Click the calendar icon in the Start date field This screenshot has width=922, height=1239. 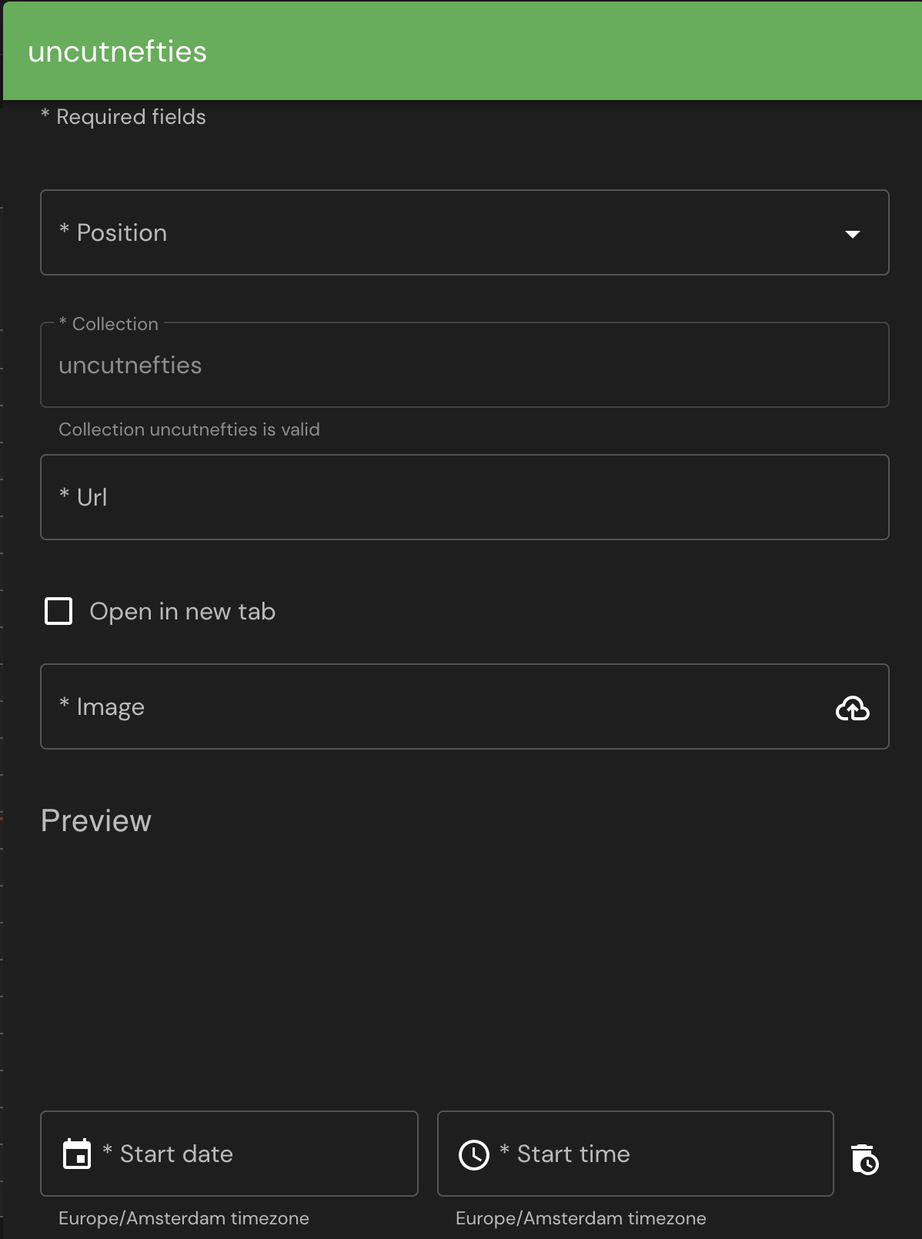point(77,1154)
